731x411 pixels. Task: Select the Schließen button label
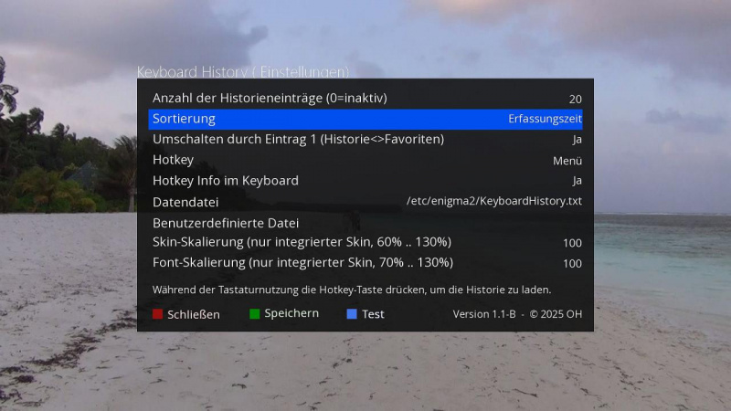coord(194,314)
